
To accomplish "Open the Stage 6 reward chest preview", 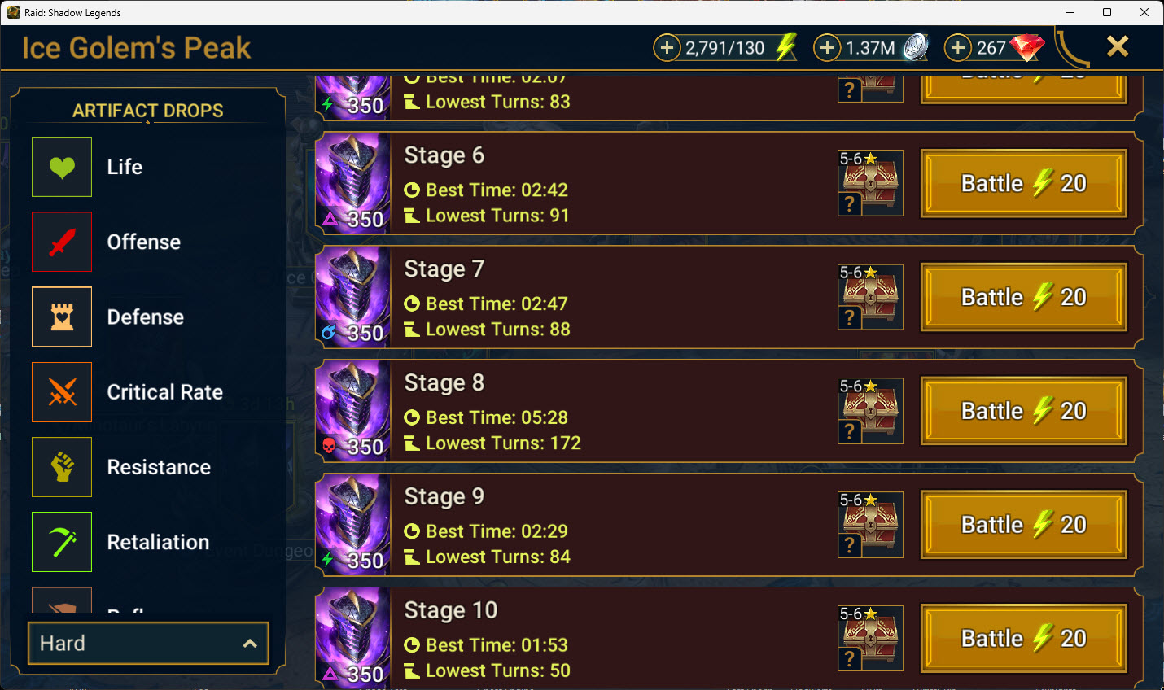I will pos(871,183).
